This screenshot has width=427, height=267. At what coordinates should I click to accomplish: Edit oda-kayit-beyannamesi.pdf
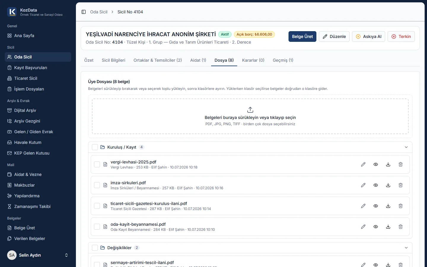(363, 227)
